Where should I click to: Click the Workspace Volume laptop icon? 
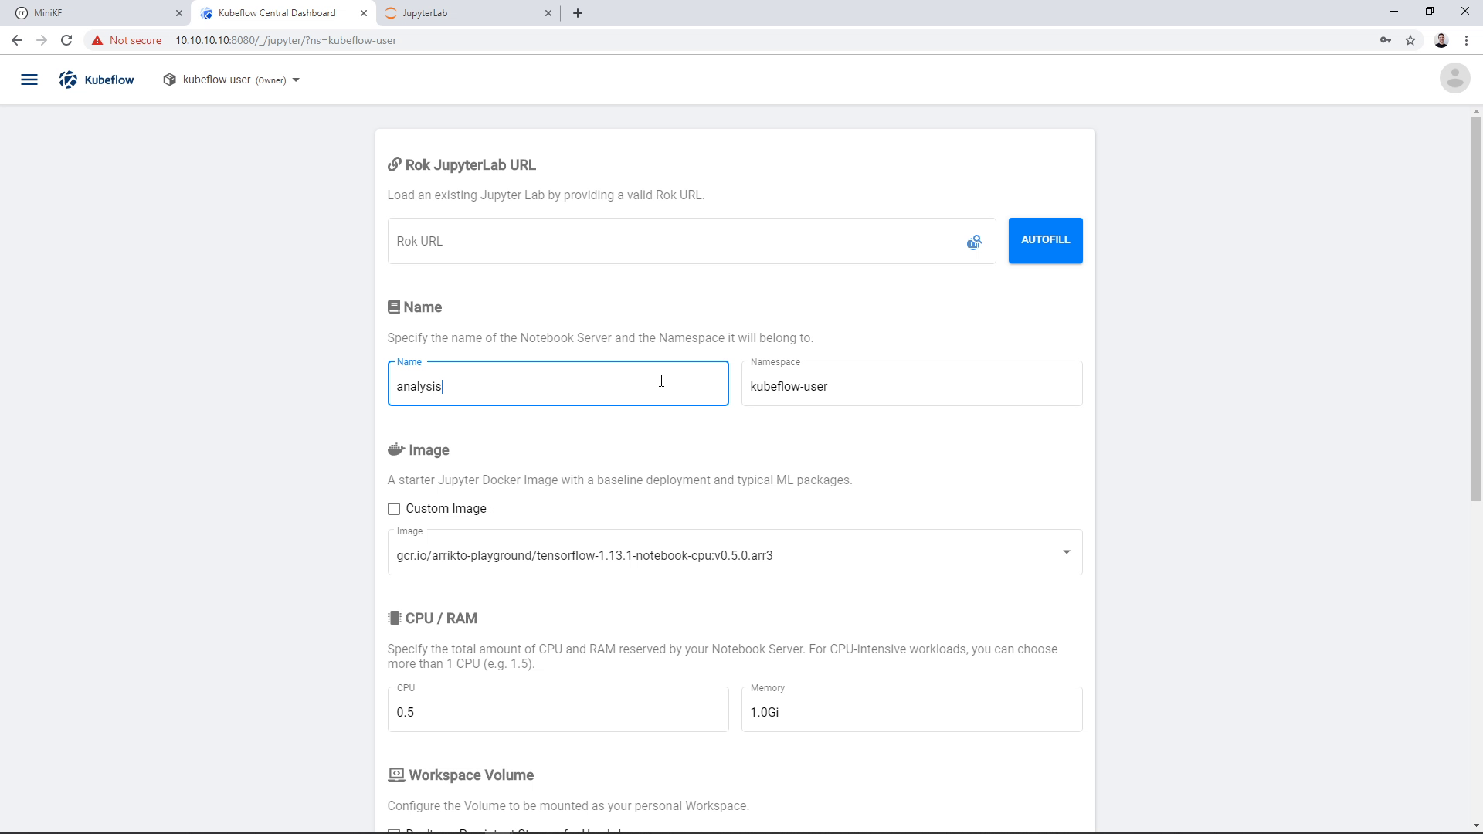click(396, 775)
